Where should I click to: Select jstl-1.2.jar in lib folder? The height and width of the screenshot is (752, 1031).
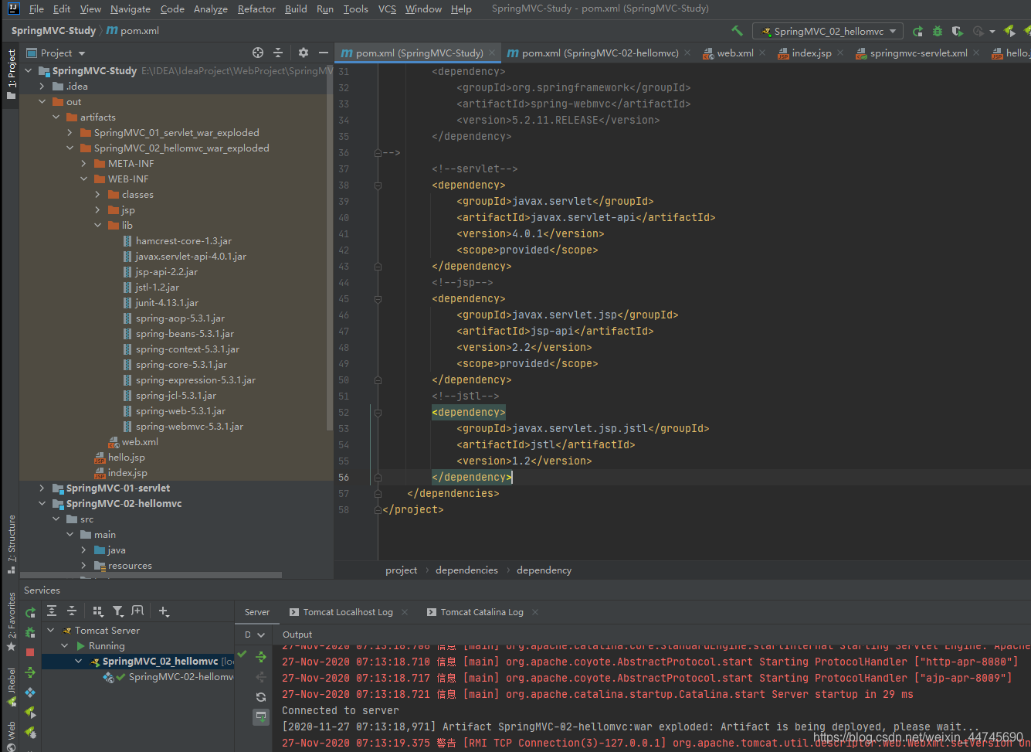click(157, 288)
